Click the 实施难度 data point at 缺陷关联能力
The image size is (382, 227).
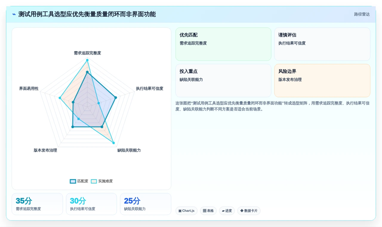coord(113,143)
